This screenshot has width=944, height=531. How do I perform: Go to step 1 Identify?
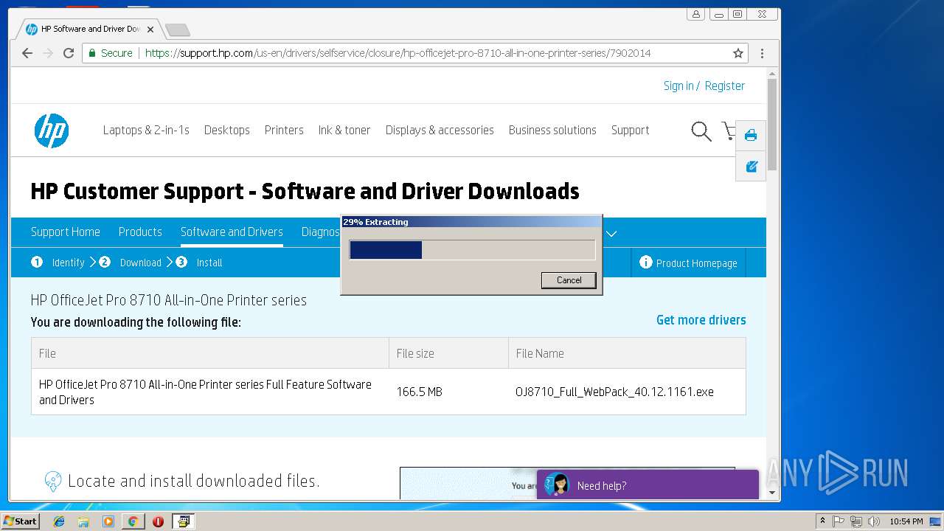[x=58, y=263]
